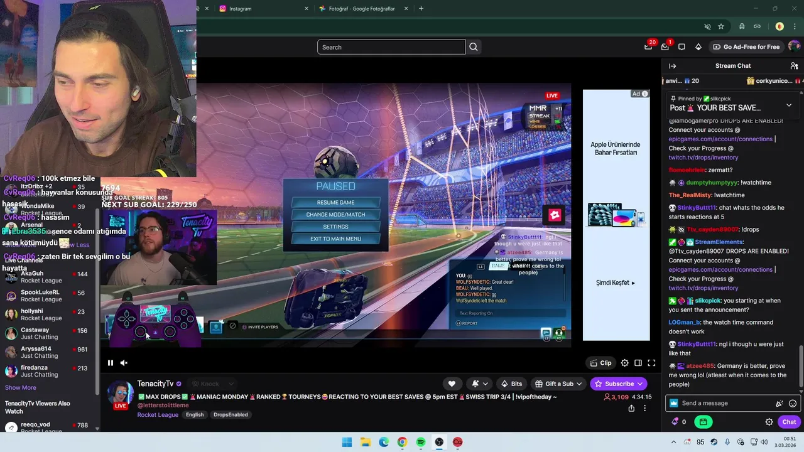Open notification bell dropdown for TenacityTv
Image resolution: width=804 pixels, height=452 pixels.
coord(479,384)
